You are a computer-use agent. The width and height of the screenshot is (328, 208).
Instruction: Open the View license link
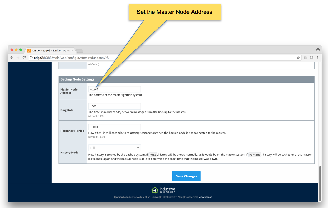coord(205,197)
